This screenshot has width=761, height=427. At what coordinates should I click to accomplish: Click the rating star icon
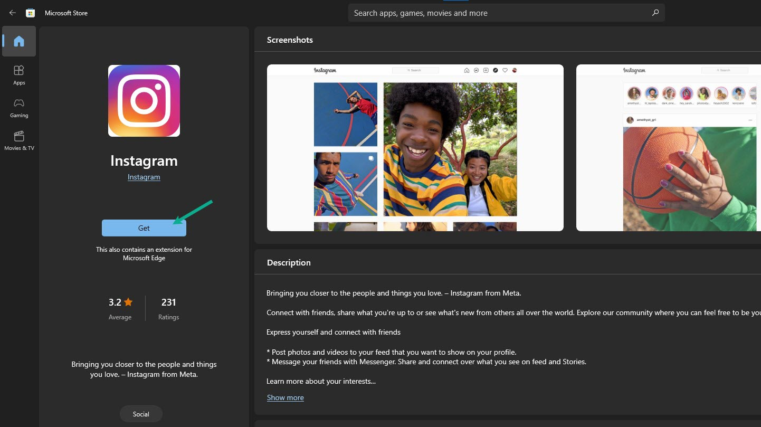[x=128, y=302]
